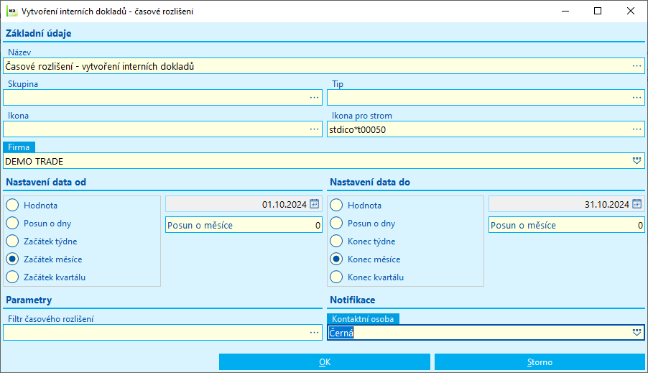Open the Filtr časového rozlišení ellipsis button
The image size is (648, 373).
(314, 333)
